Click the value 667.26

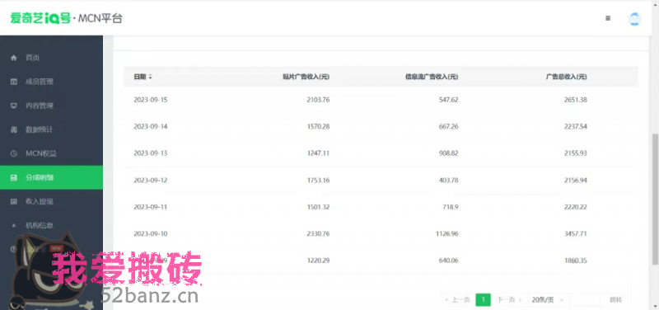coord(449,127)
